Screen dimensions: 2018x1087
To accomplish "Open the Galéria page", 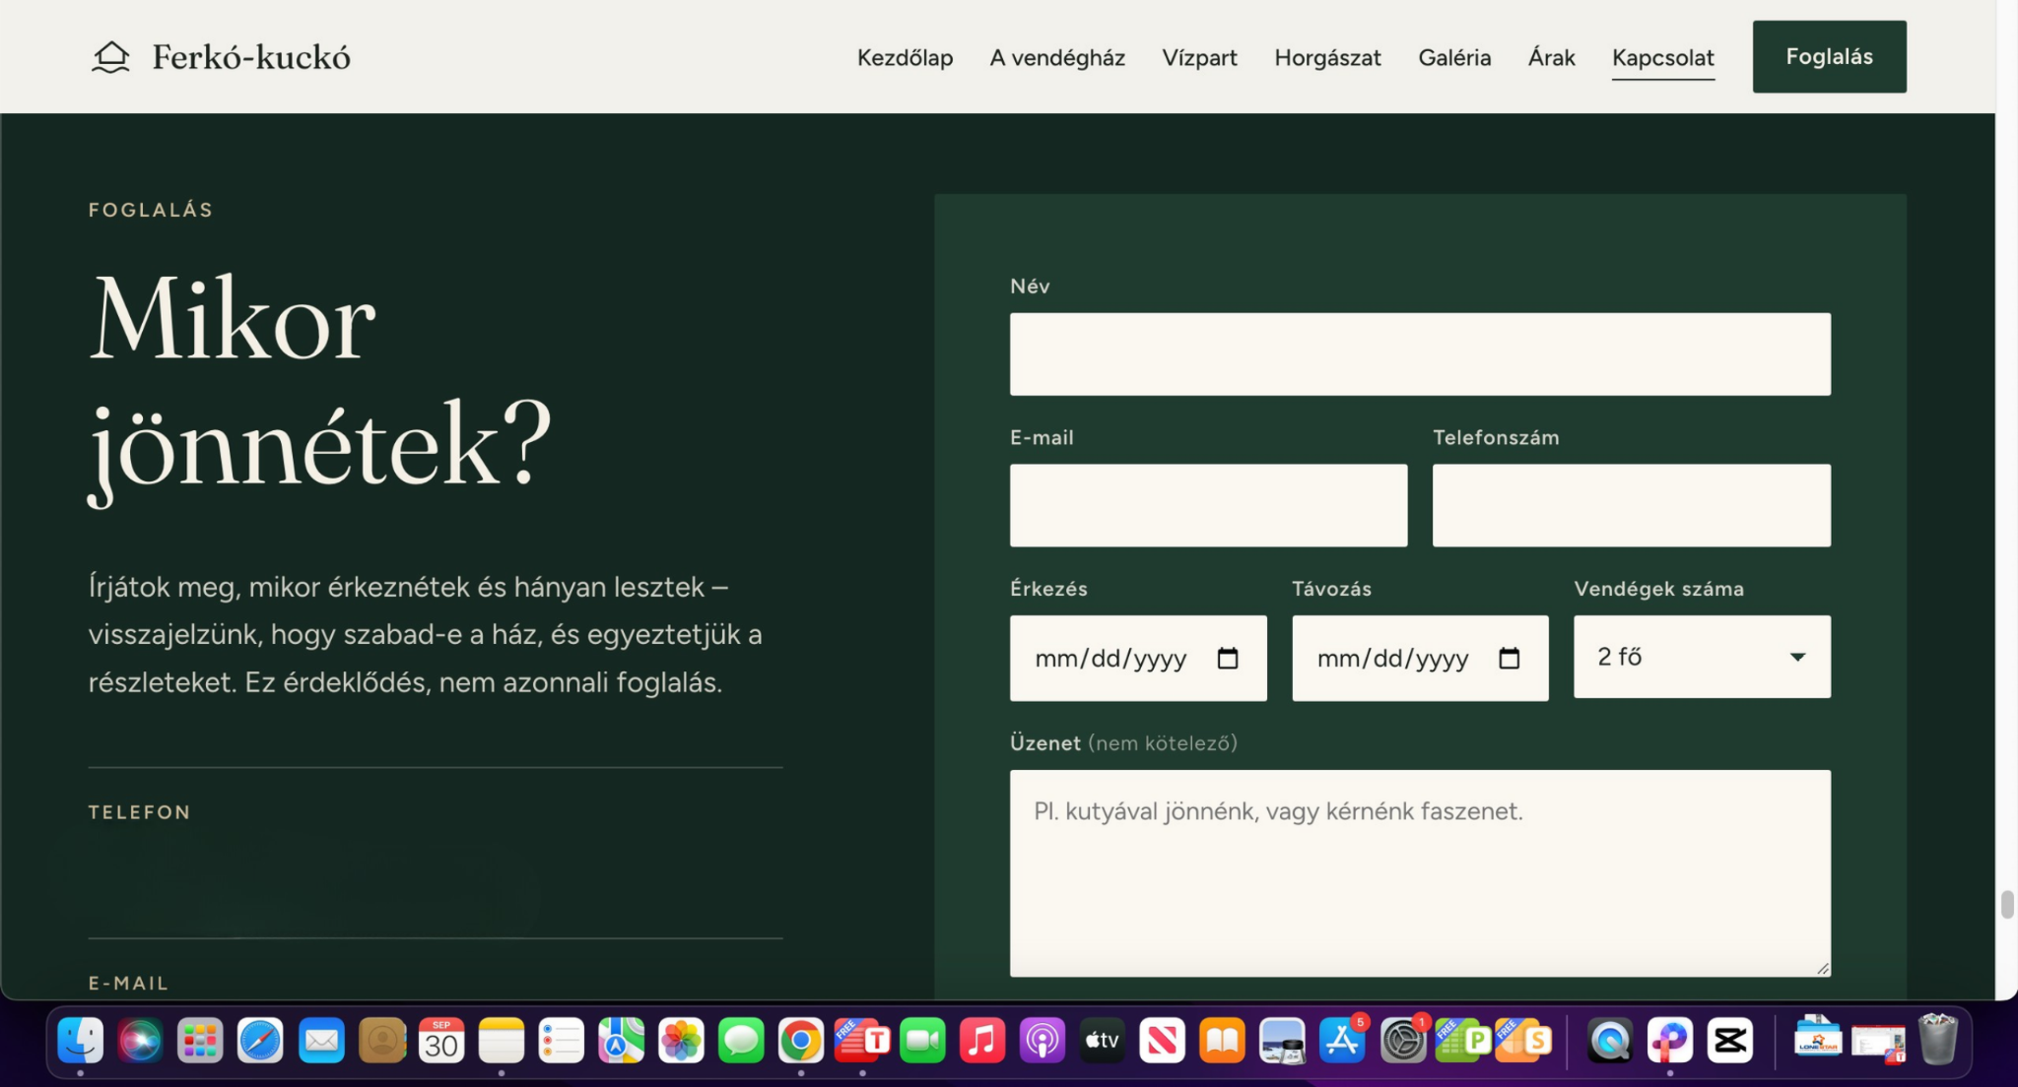I will 1454,57.
